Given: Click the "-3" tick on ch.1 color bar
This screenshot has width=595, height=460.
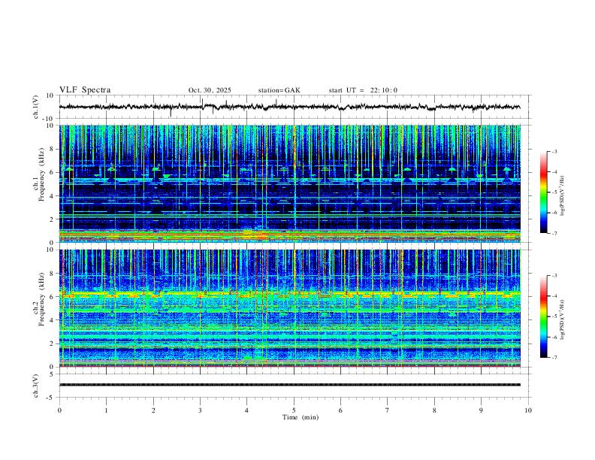Looking at the screenshot, I should (554, 151).
